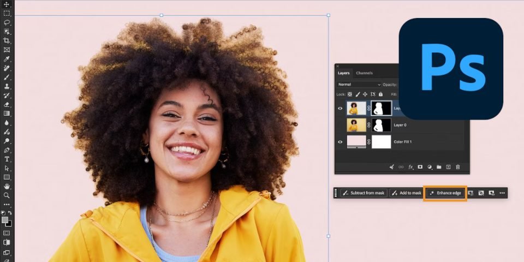The image size is (524, 262).
Task: Swap foreground and background colors
Action: point(10,212)
